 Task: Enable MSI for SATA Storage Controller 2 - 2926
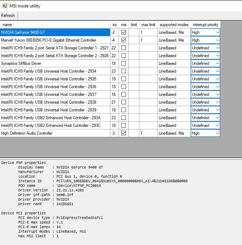[124, 56]
